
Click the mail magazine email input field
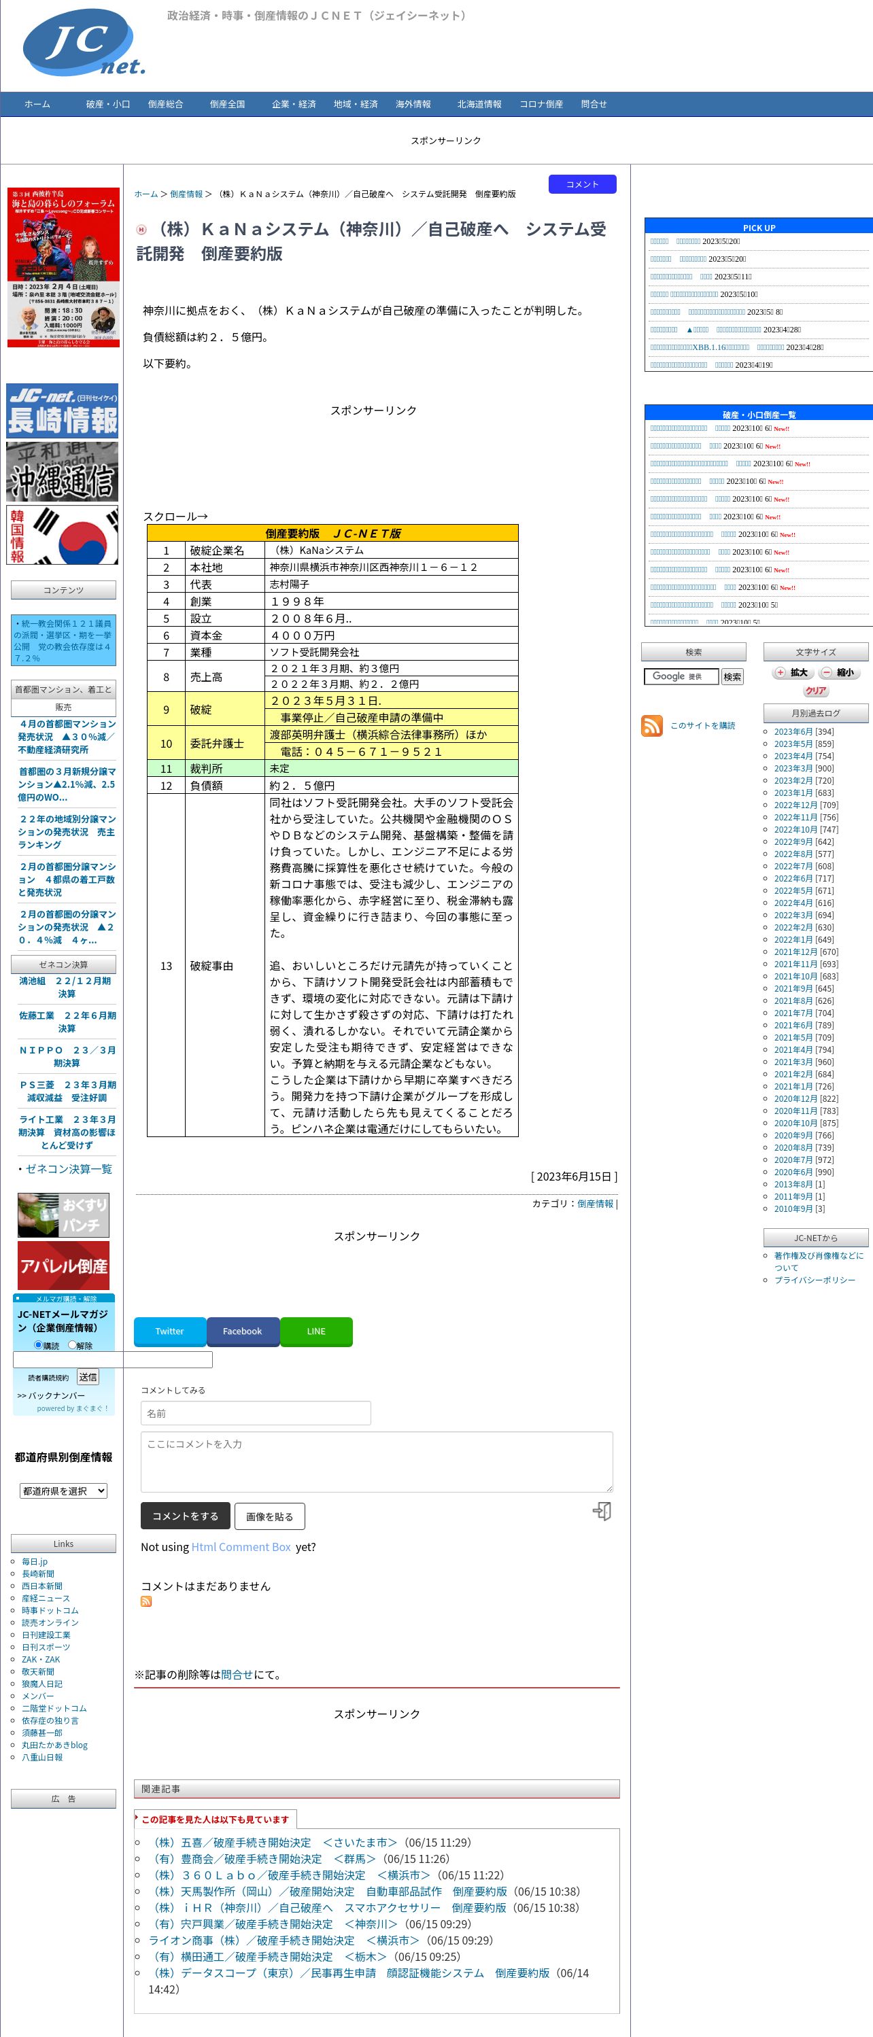click(112, 1359)
